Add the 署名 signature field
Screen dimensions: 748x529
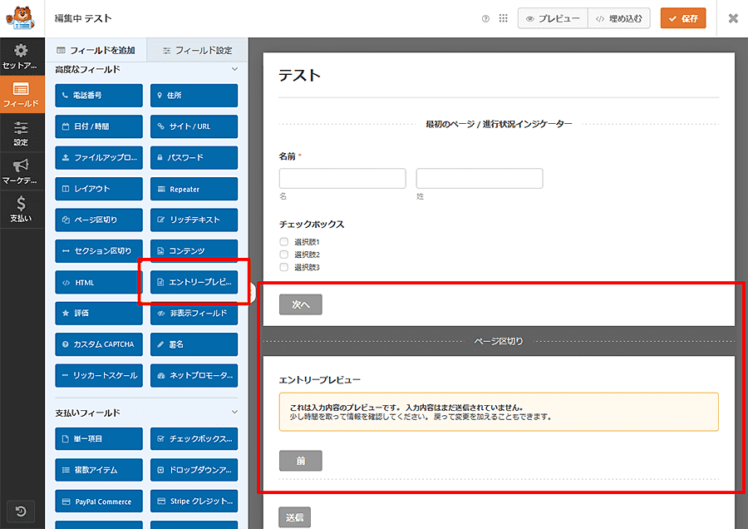[x=194, y=344]
